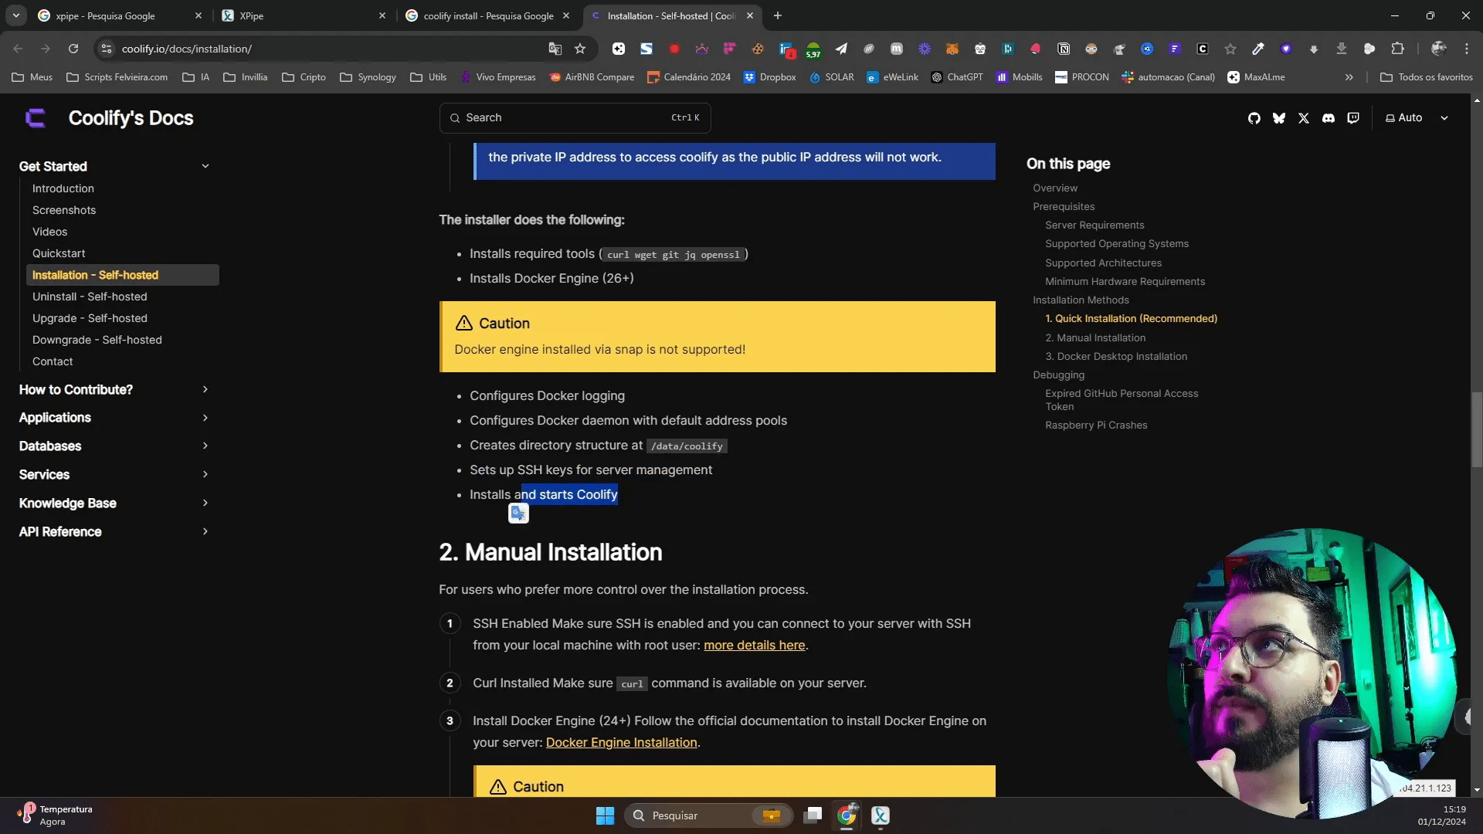Viewport: 1483px width, 834px height.
Task: Click taskbar Pesquisar search box
Action: click(708, 815)
